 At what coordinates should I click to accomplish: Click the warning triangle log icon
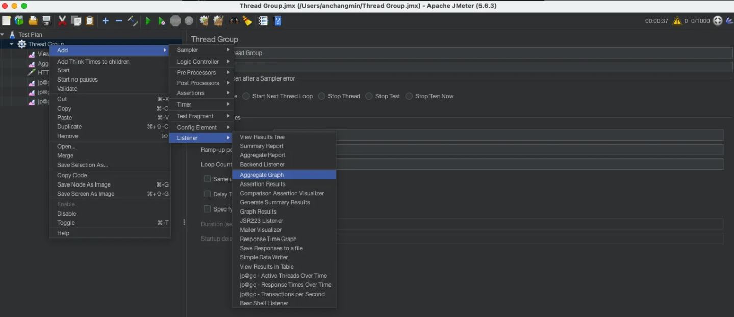click(677, 21)
